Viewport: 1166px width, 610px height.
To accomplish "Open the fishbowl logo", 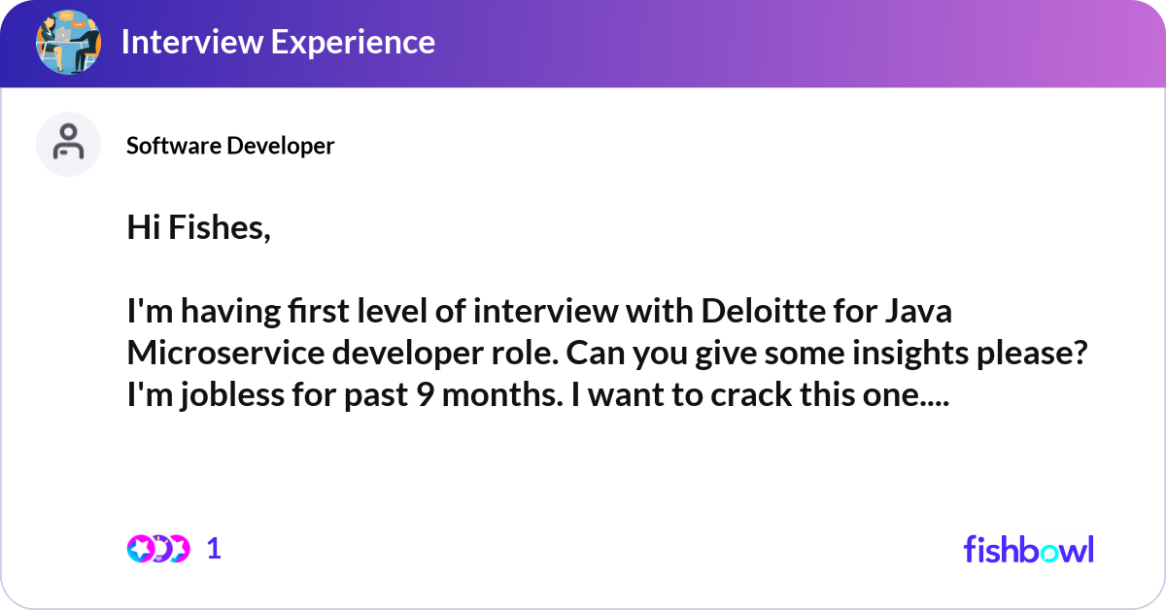I will point(1028,549).
